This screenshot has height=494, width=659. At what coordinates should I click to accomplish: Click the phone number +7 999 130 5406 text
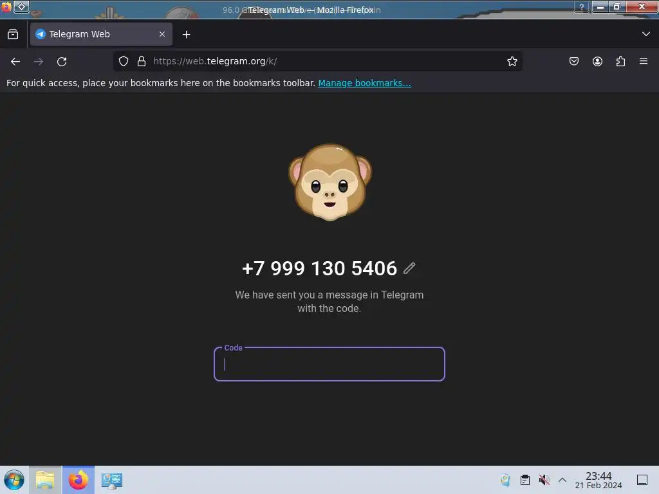319,268
